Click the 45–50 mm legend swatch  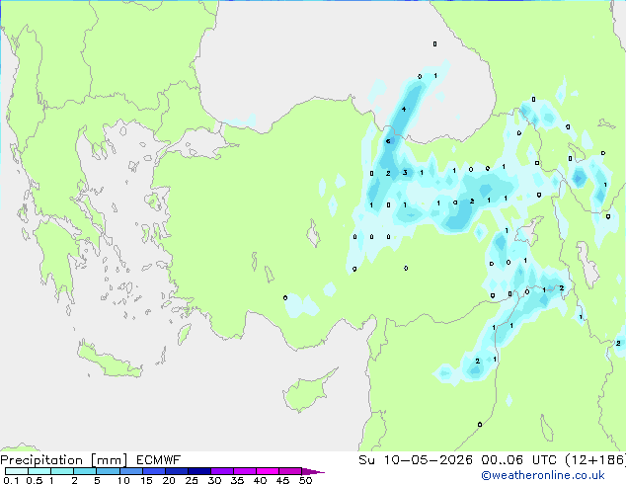290,471
